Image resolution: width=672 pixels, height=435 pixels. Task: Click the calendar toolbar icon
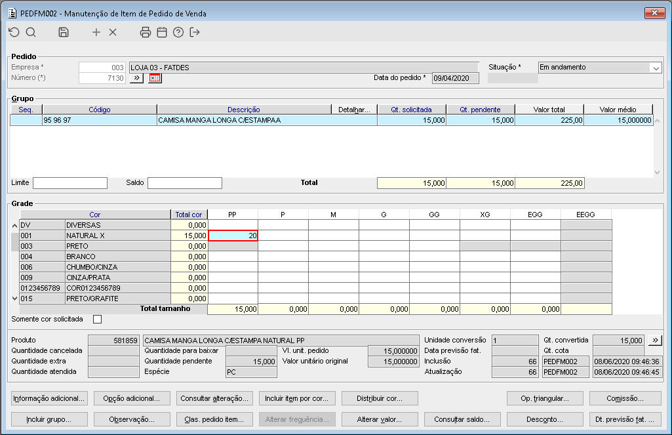tap(162, 32)
